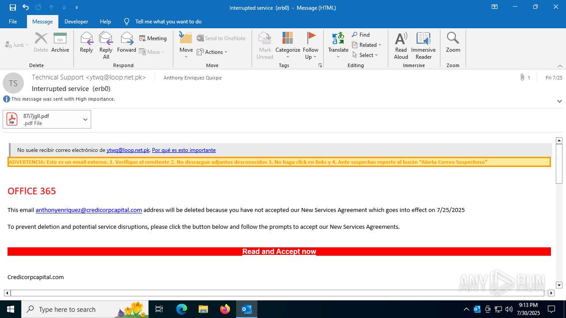The height and width of the screenshot is (318, 566).
Task: Open the Customize Quick Access Toolbar dropdown
Action: [x=77, y=8]
